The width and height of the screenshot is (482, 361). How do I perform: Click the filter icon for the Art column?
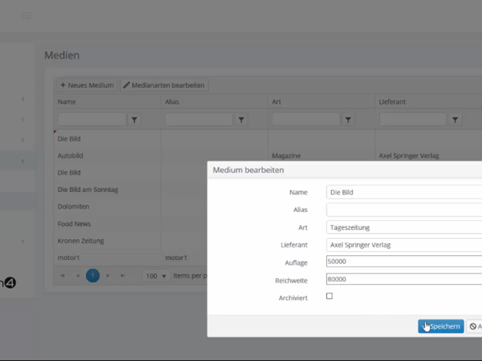pyautogui.click(x=348, y=120)
